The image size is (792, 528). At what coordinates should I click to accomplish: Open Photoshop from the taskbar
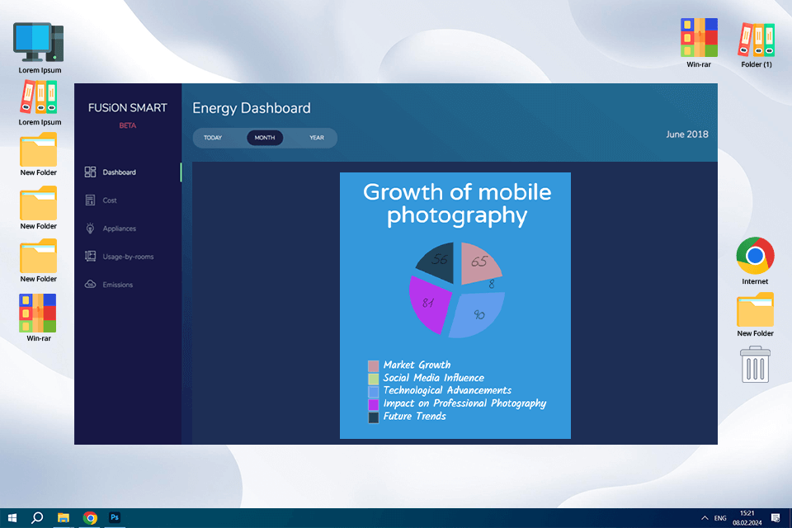point(115,518)
